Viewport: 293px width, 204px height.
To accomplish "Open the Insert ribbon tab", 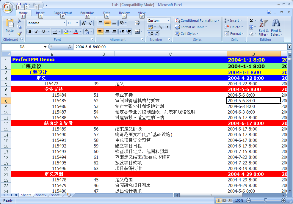I will click(x=40, y=13).
